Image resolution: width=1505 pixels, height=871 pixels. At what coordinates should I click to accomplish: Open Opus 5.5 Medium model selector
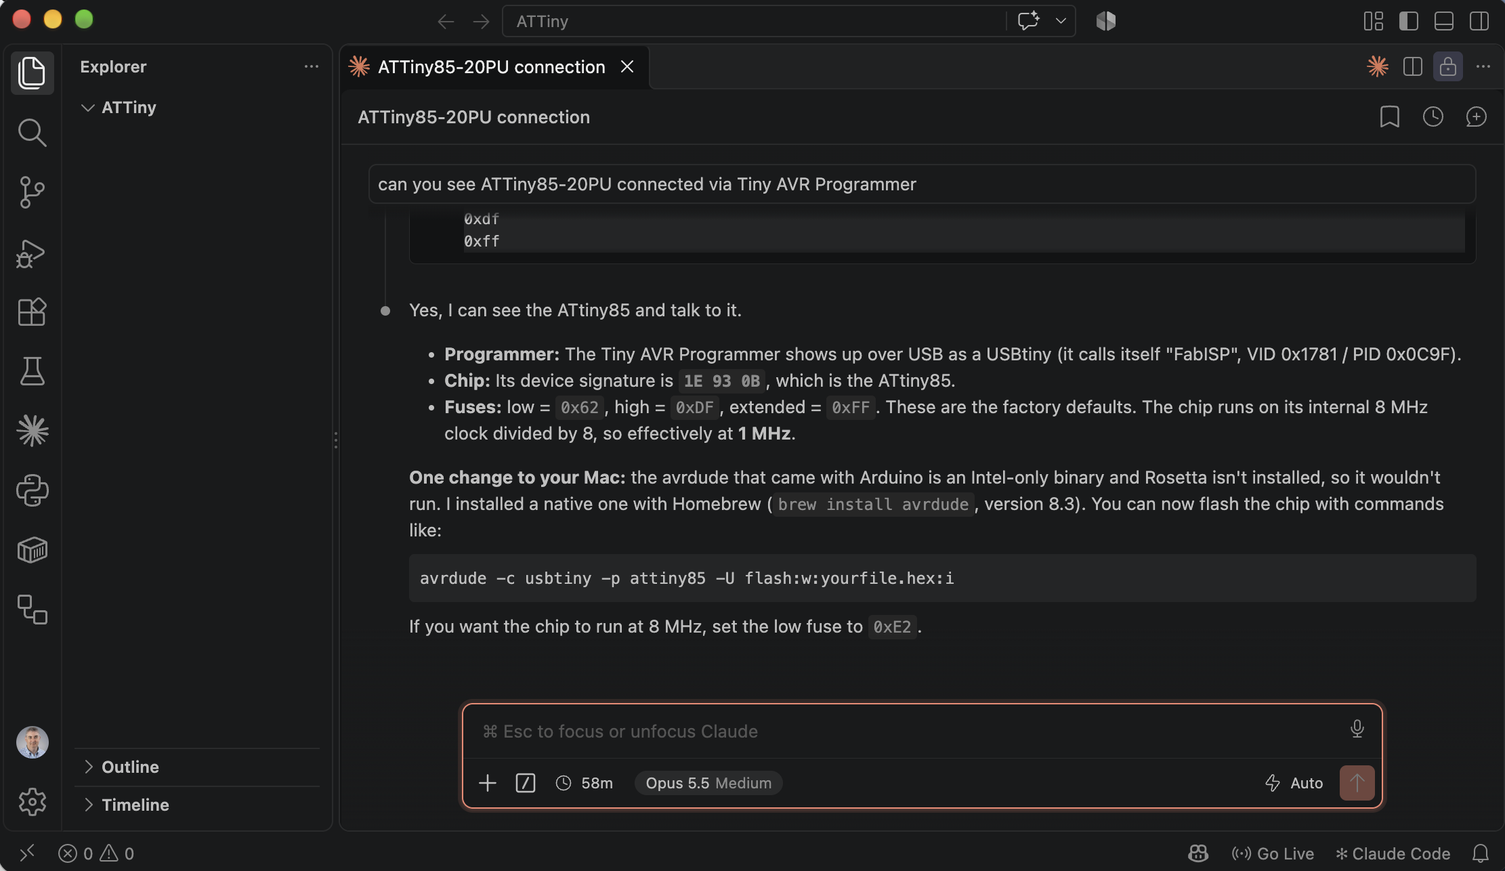[x=708, y=783]
